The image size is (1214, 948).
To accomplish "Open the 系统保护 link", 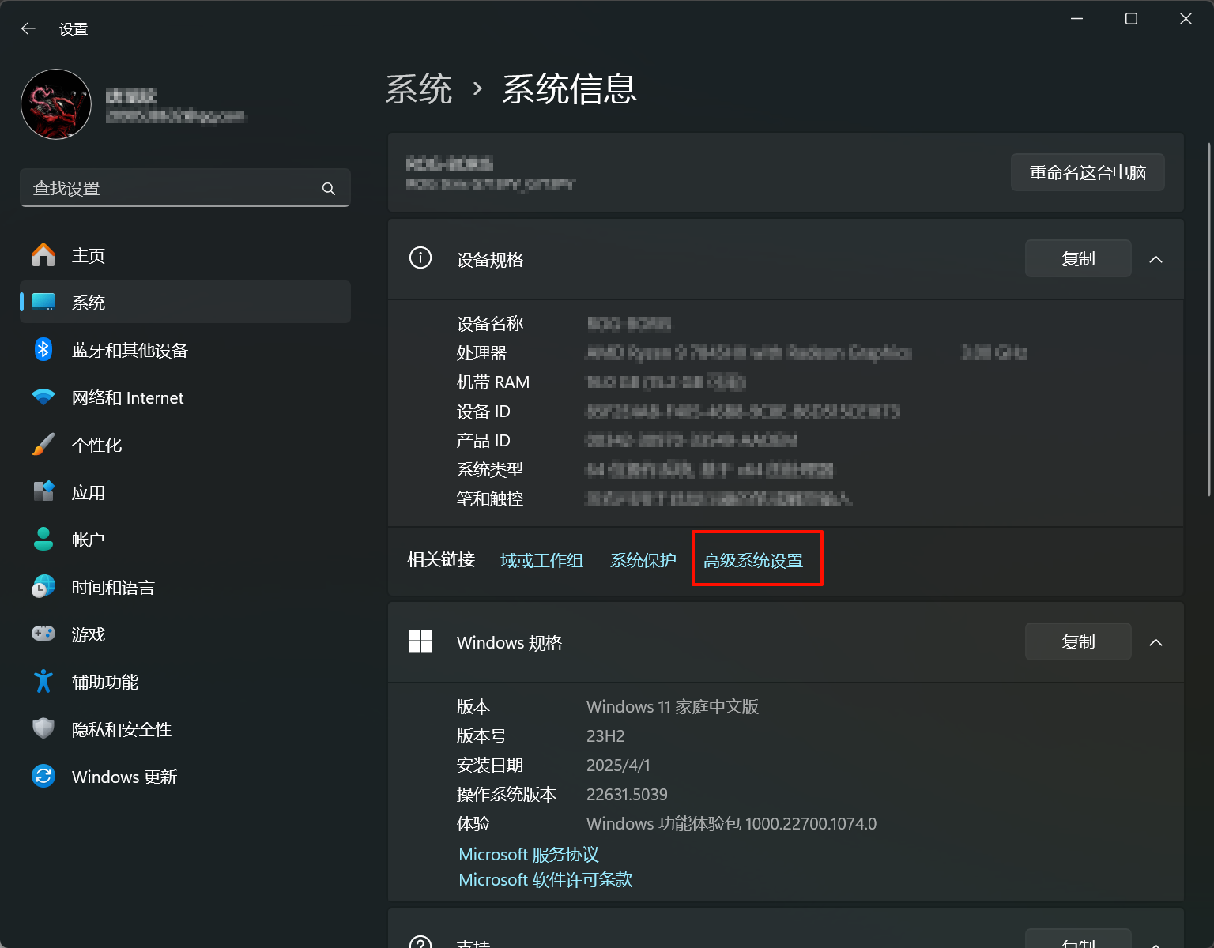I will tap(643, 560).
